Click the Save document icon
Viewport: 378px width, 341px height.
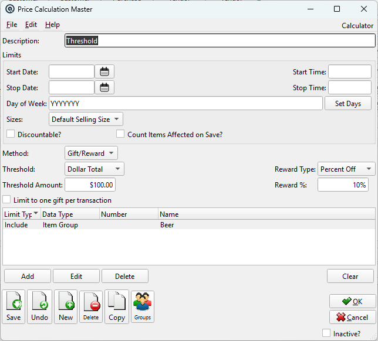tap(14, 306)
